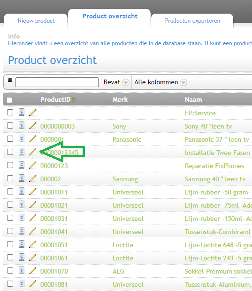Expand the Alle kolommen dropdown

(160, 82)
